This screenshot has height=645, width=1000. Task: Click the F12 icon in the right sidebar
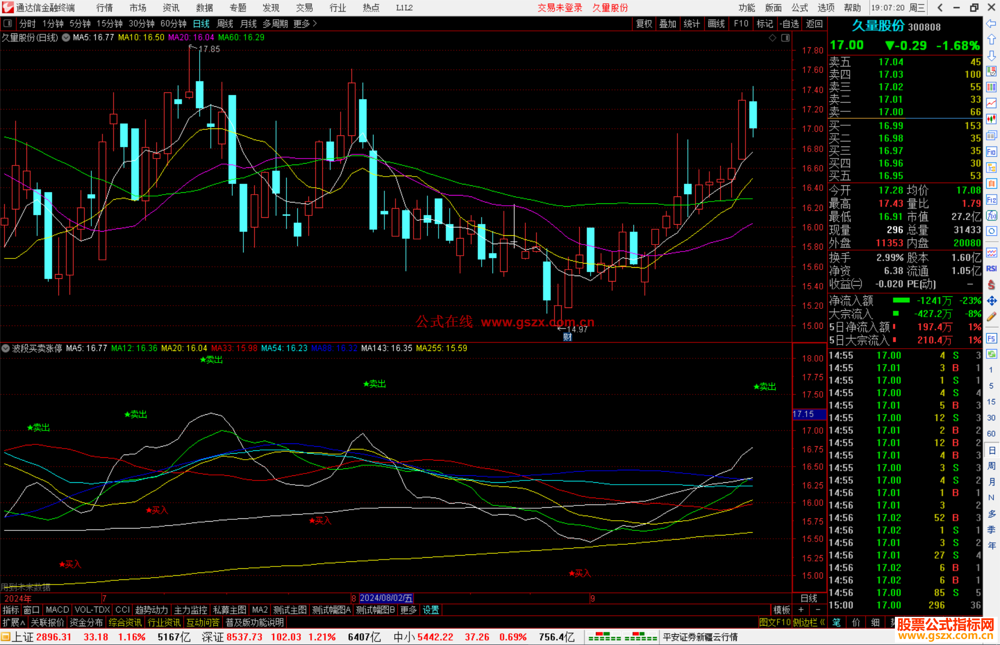[991, 200]
